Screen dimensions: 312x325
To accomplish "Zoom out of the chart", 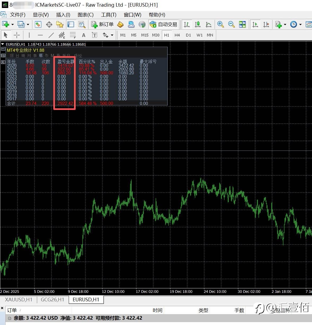I will pos(231,24).
